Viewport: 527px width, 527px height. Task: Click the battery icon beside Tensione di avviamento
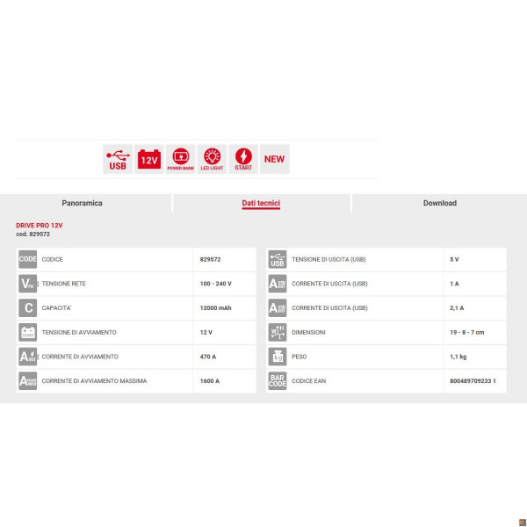point(28,332)
